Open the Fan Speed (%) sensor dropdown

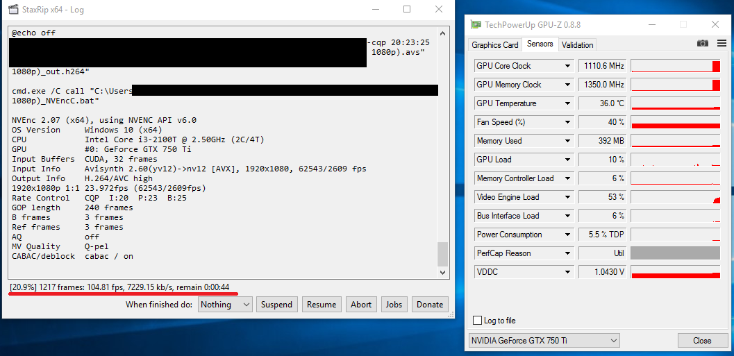click(x=568, y=122)
